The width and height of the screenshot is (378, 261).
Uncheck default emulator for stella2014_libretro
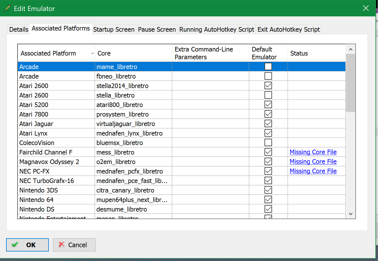tap(268, 86)
